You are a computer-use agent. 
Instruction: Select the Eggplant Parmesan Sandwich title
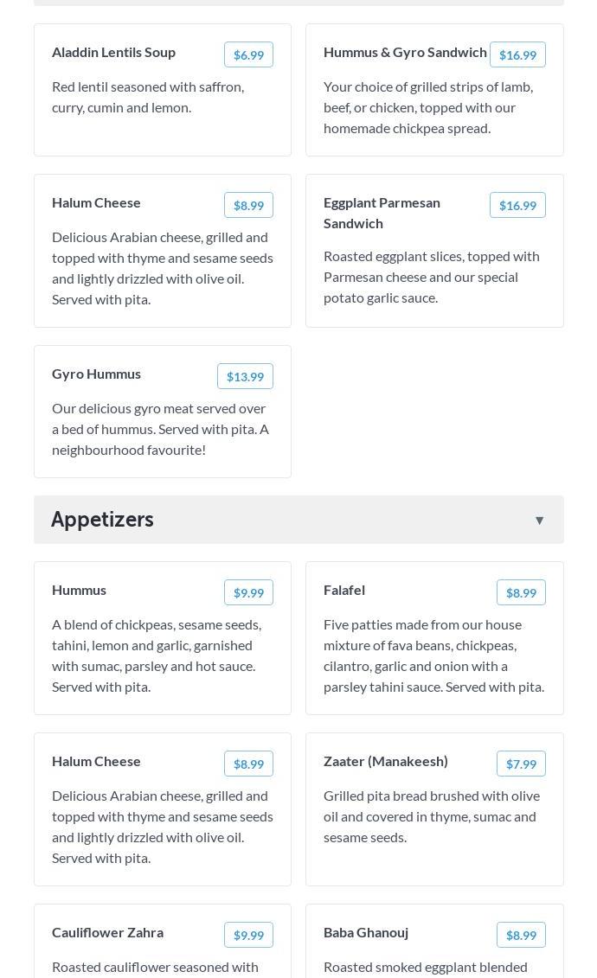point(382,213)
